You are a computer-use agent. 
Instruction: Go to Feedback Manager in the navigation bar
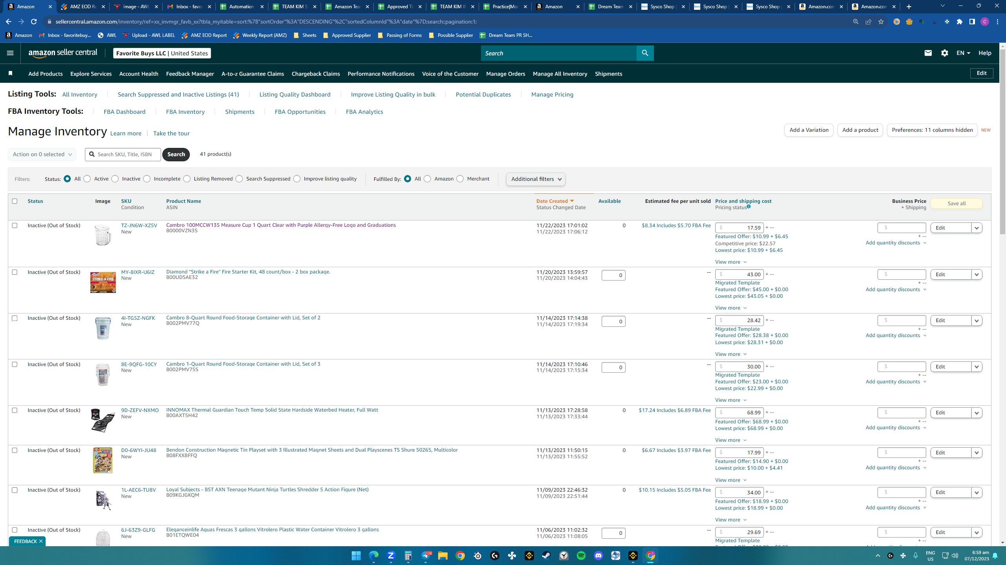[190, 74]
